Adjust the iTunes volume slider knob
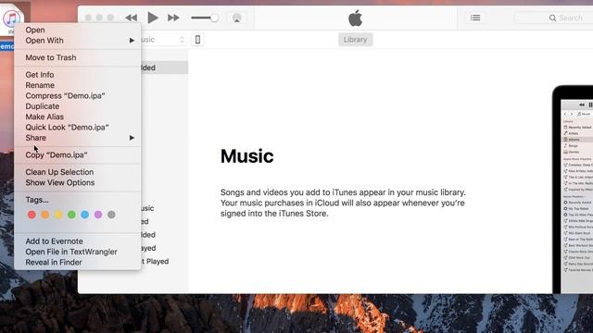 pos(214,18)
